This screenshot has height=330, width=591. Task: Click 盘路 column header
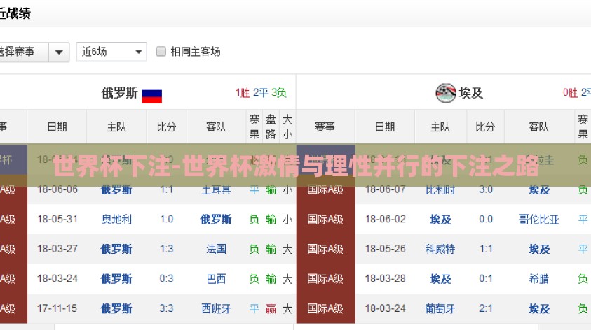pos(271,127)
